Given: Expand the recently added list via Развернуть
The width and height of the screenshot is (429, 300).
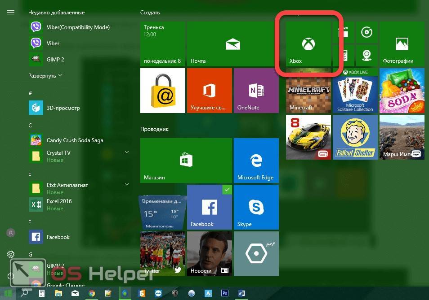Looking at the screenshot, I should pyautogui.click(x=45, y=76).
